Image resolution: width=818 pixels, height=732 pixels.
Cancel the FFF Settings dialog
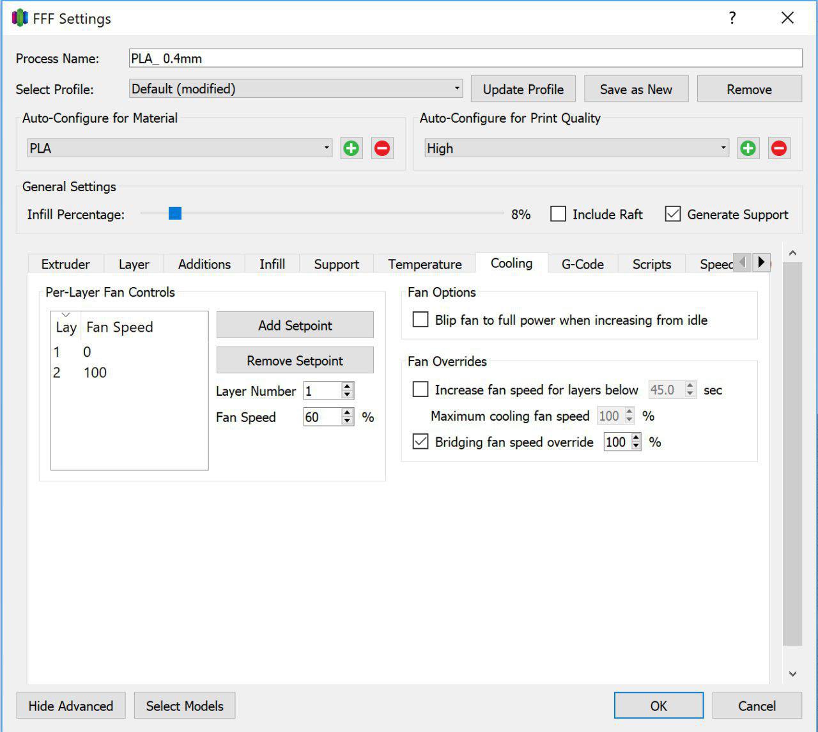click(x=757, y=705)
